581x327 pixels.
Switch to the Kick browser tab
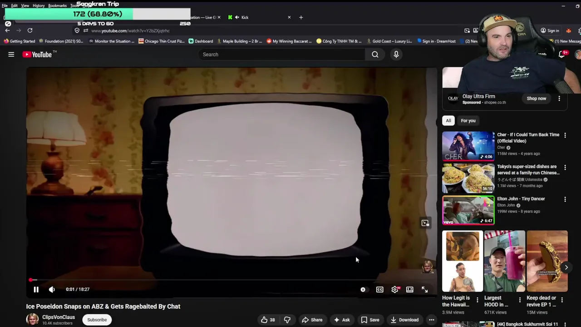[259, 17]
